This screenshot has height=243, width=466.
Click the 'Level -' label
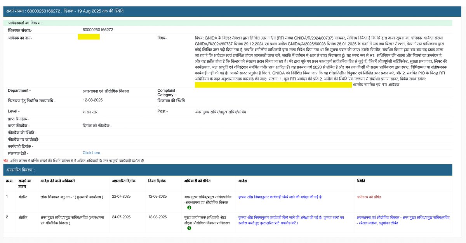point(14,111)
